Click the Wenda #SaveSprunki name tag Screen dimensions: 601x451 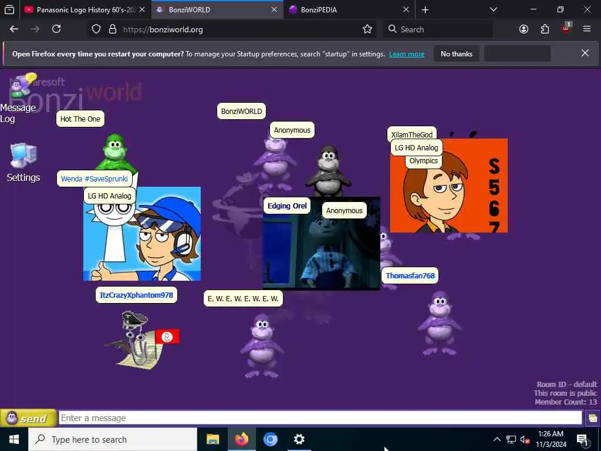pos(94,179)
